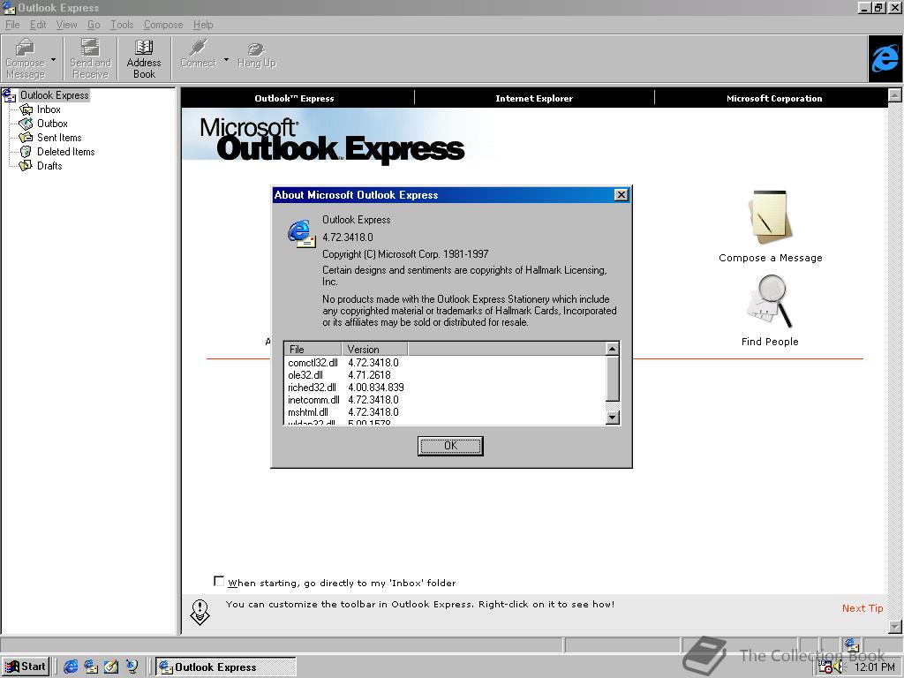Click the Internet Explorer header link
904x678 pixels.
tap(534, 99)
